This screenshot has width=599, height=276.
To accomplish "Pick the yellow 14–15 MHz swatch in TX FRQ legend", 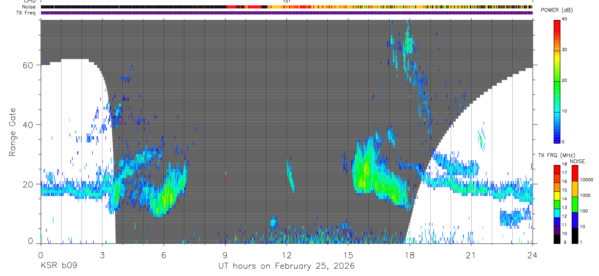I will pos(557,195).
